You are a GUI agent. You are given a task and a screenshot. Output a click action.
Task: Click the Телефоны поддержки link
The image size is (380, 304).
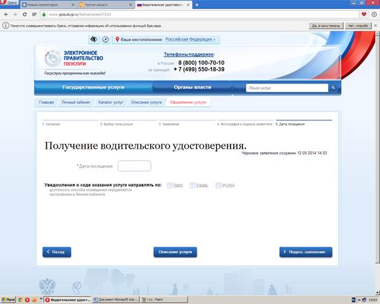pyautogui.click(x=189, y=54)
